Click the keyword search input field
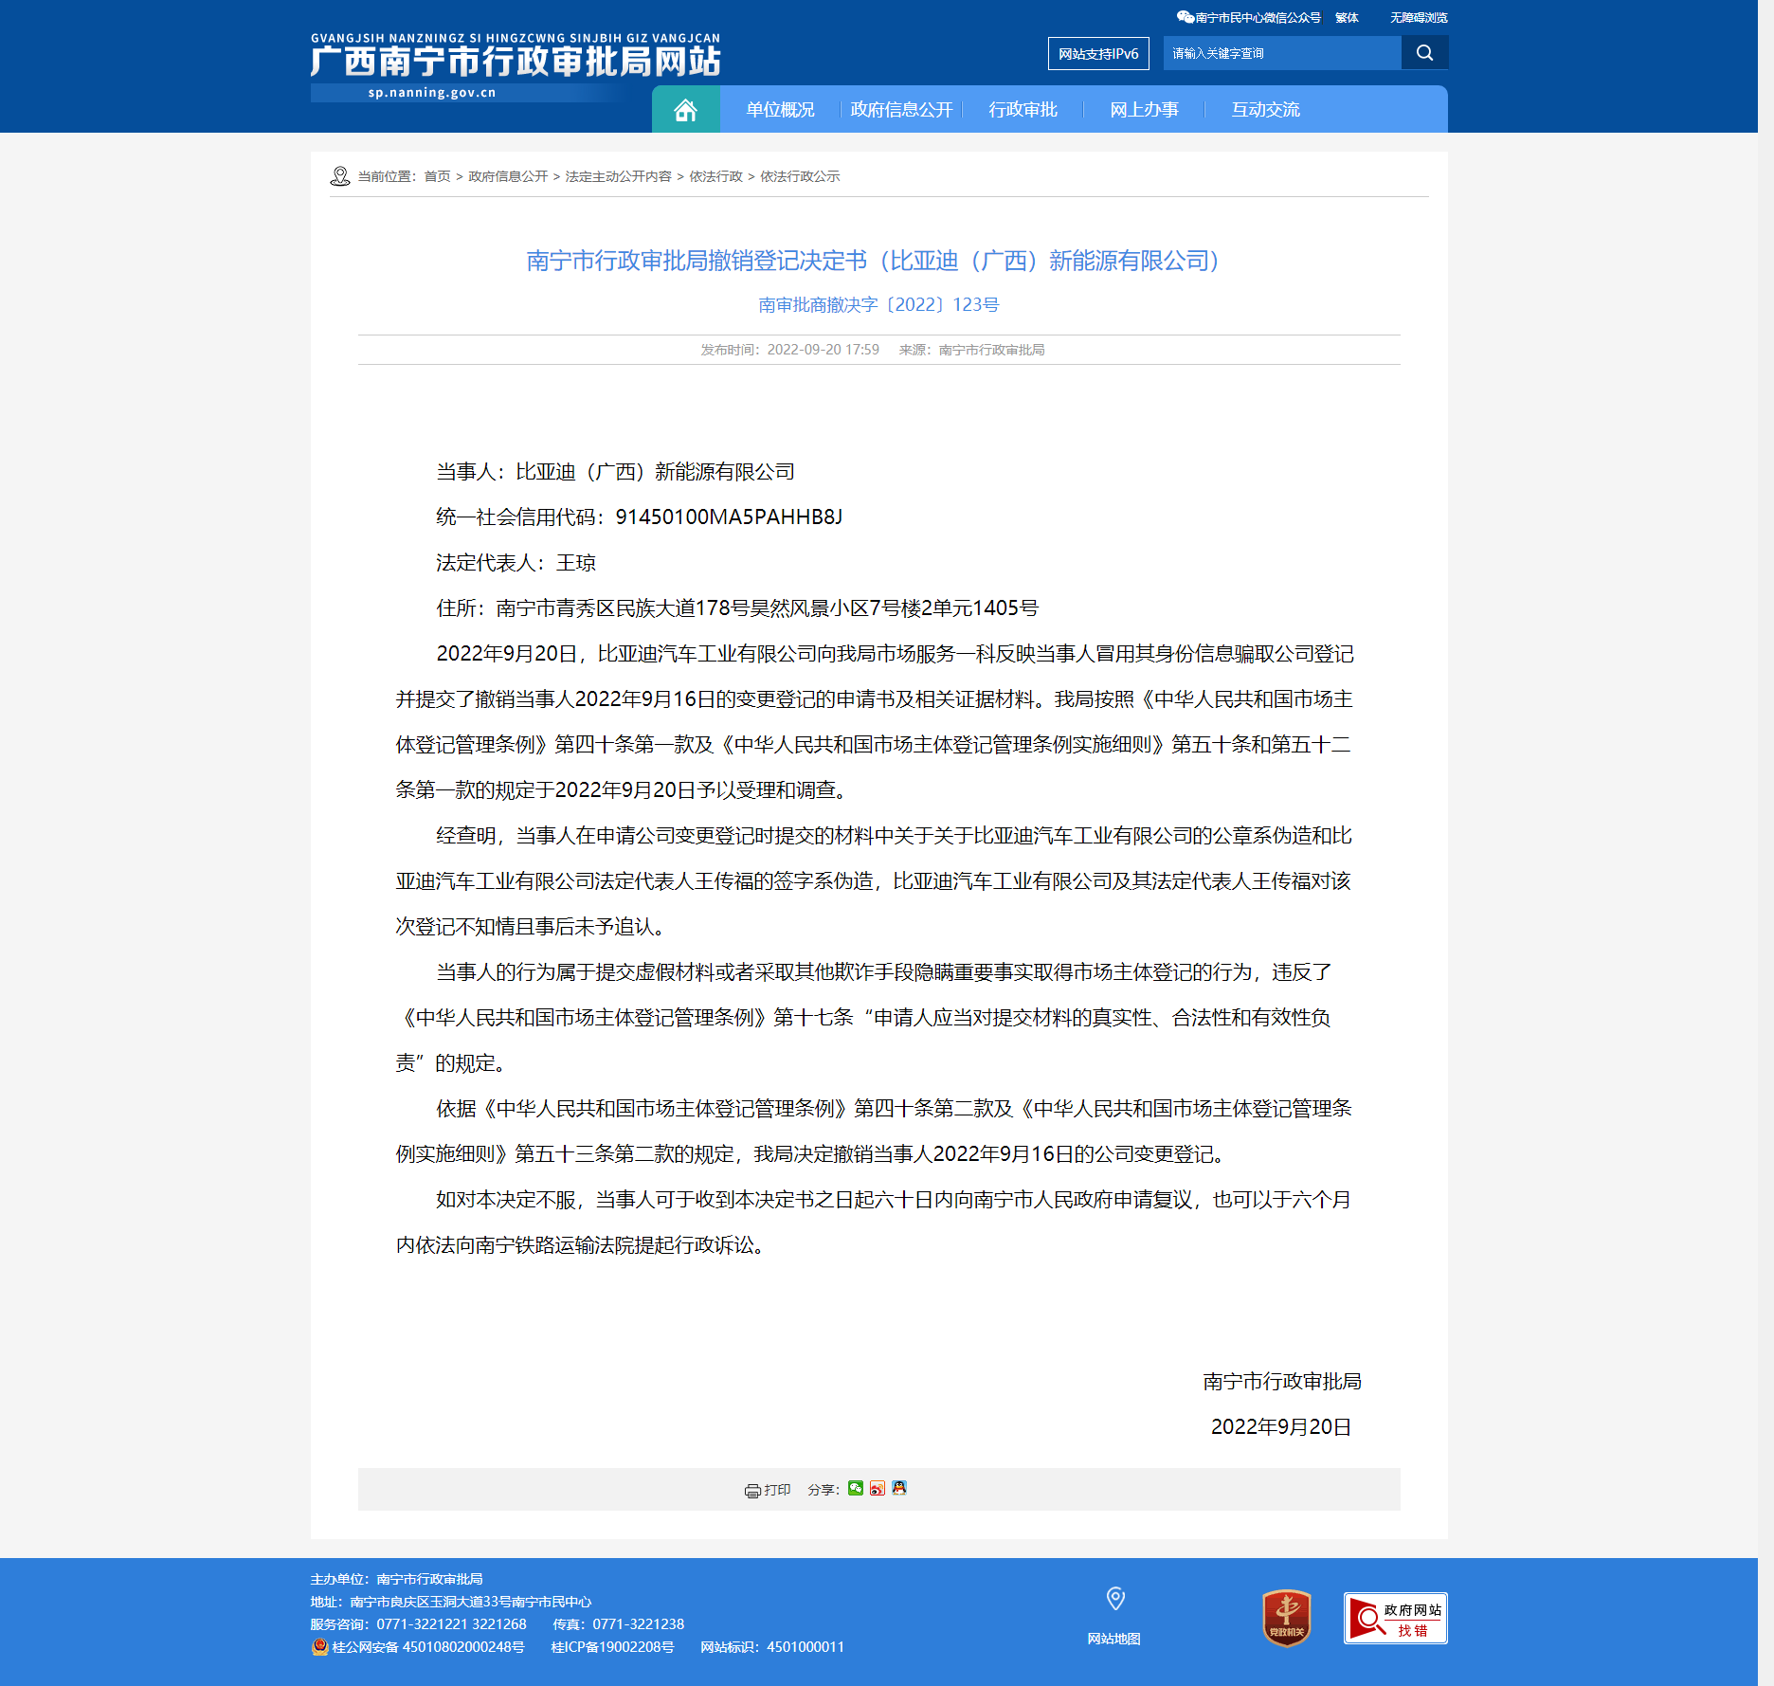Screen dimensions: 1774x1686 pos(1282,53)
